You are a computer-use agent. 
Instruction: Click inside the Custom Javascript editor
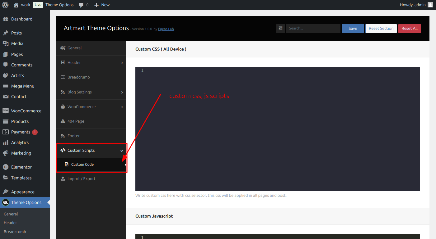(x=278, y=237)
